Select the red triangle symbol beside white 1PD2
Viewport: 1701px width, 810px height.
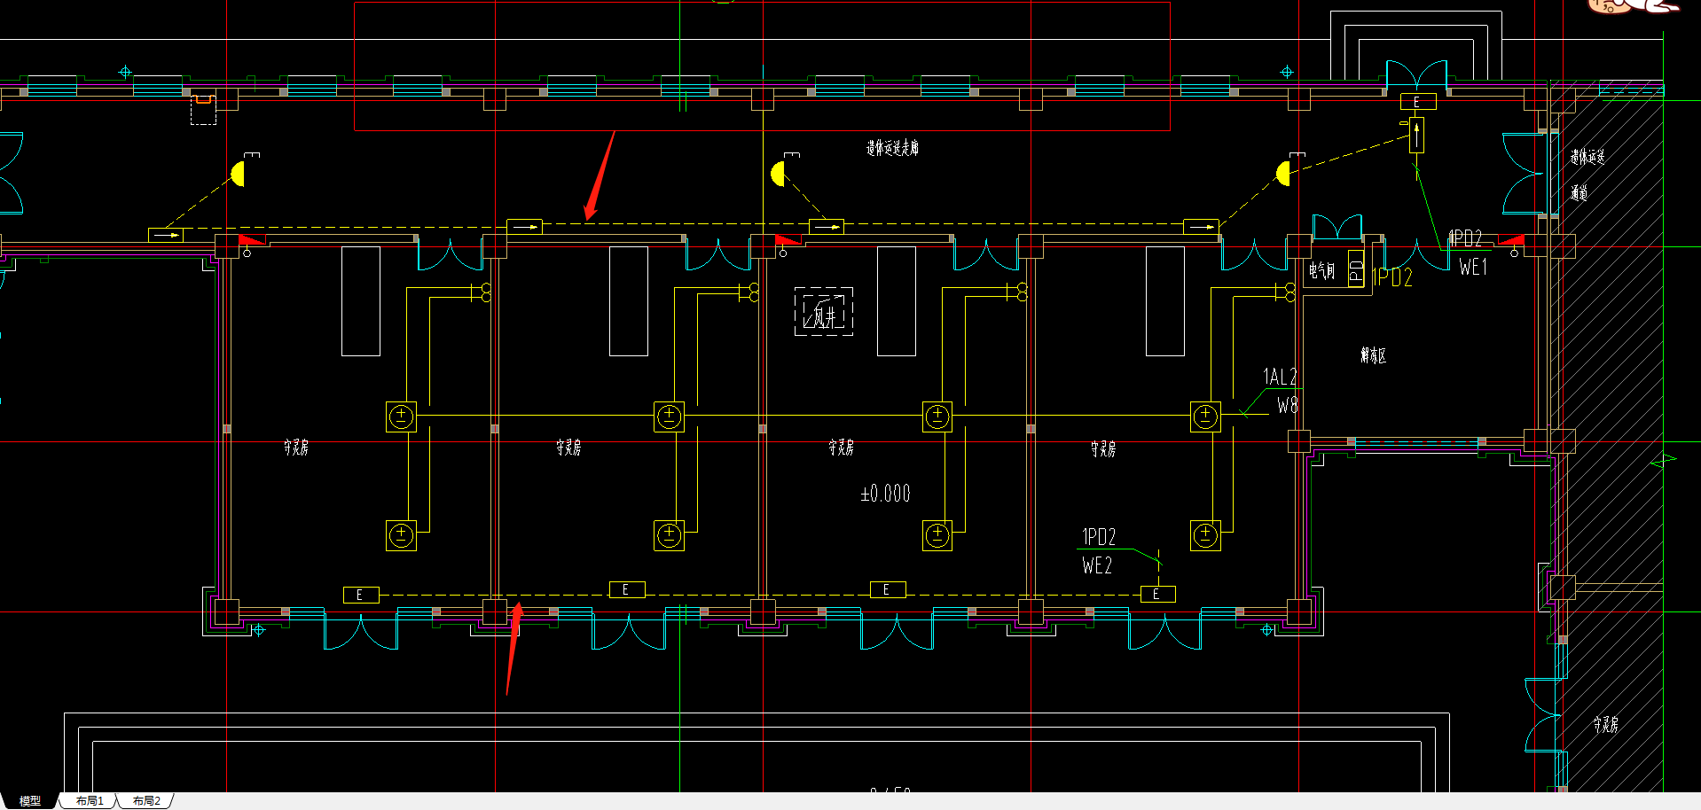(1511, 240)
